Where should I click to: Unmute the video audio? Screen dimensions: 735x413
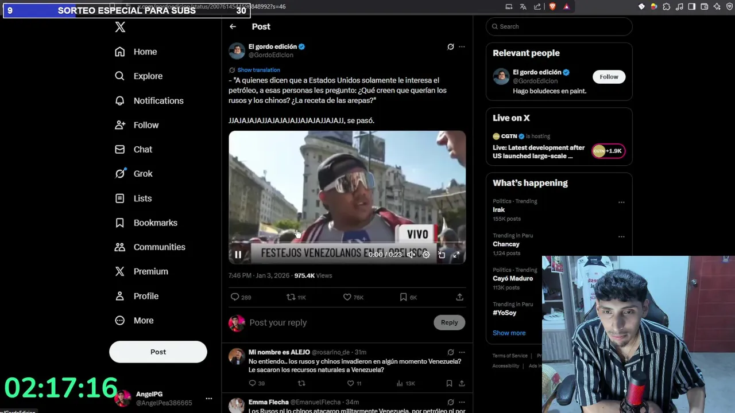point(411,255)
